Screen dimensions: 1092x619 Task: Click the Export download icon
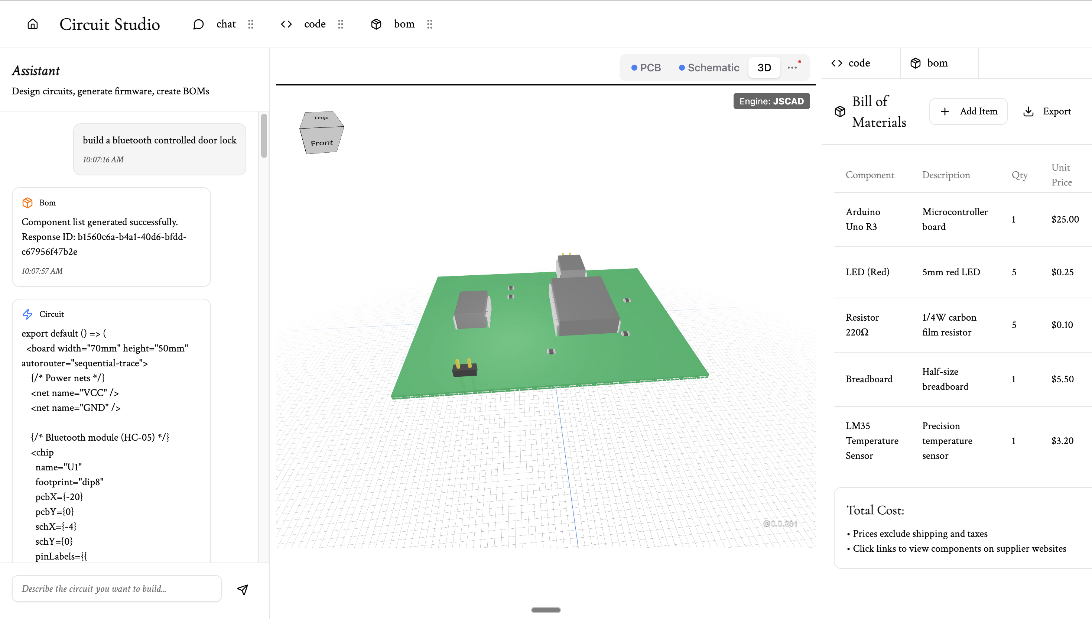click(x=1028, y=111)
